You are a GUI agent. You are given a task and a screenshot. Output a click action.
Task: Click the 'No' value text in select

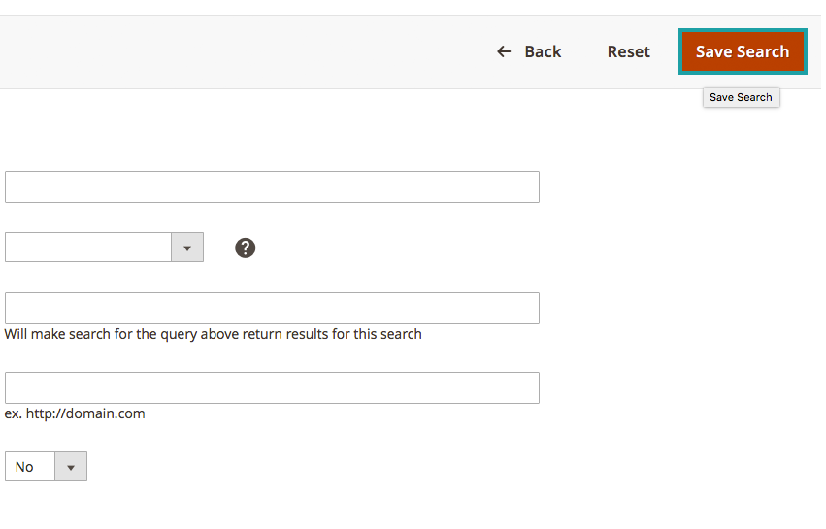(x=24, y=467)
